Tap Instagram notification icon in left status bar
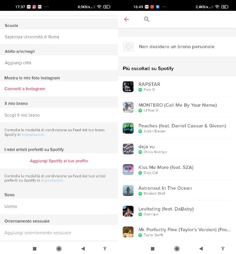This screenshot has width=236, height=254. click(34, 7)
